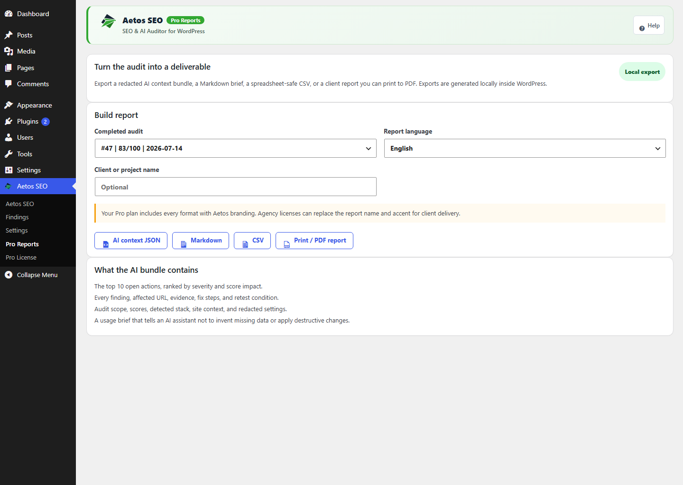Click Collapse Menu label
Viewport: 683px width, 485px height.
pos(37,275)
